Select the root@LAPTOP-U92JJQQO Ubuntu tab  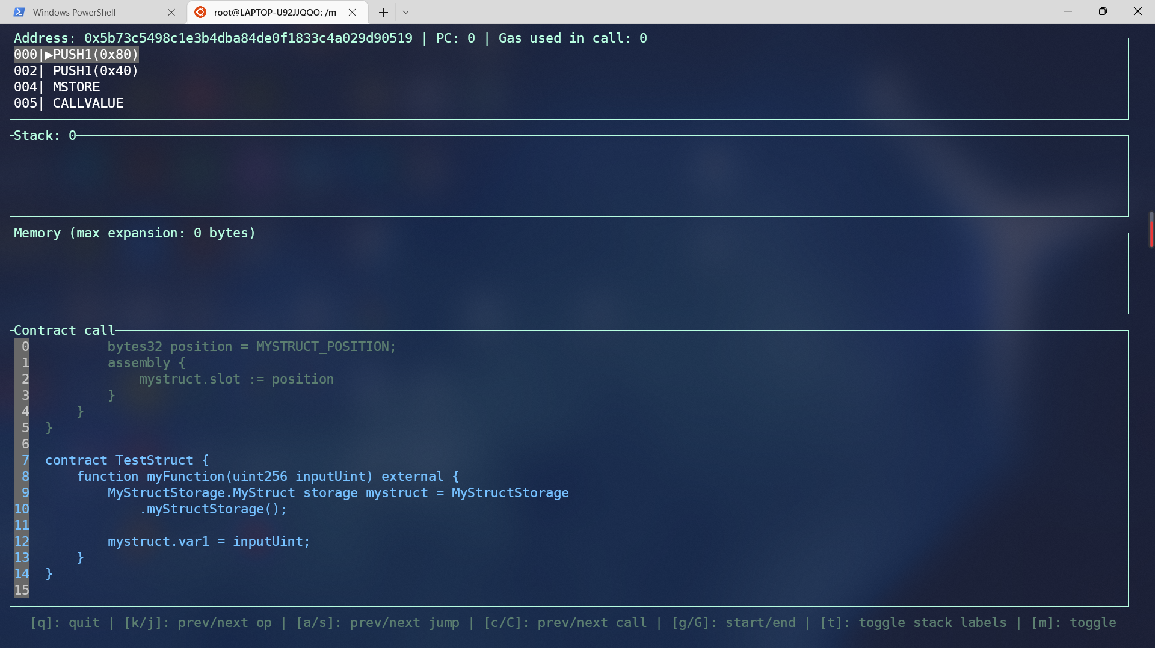(x=275, y=12)
